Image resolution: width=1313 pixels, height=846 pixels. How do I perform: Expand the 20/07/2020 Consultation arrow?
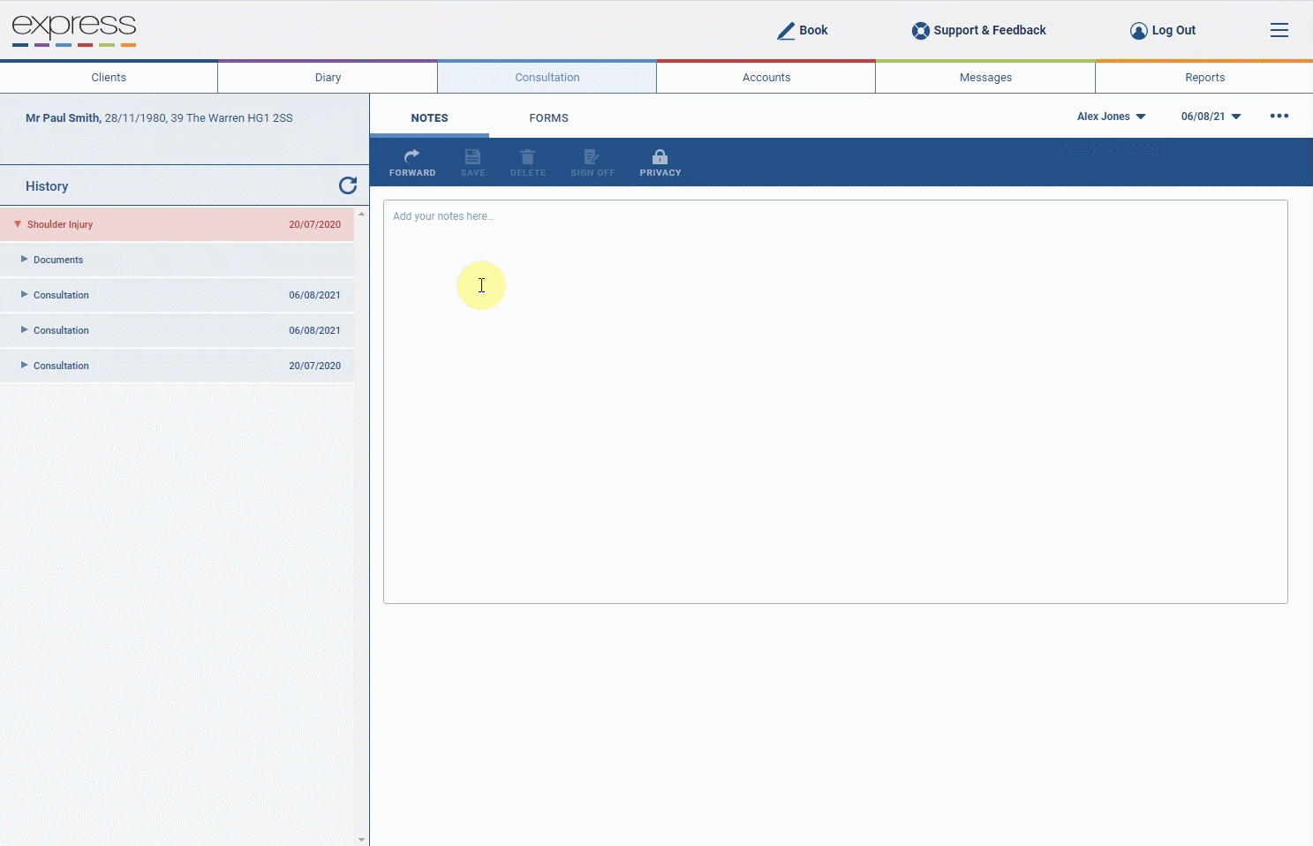(x=25, y=365)
